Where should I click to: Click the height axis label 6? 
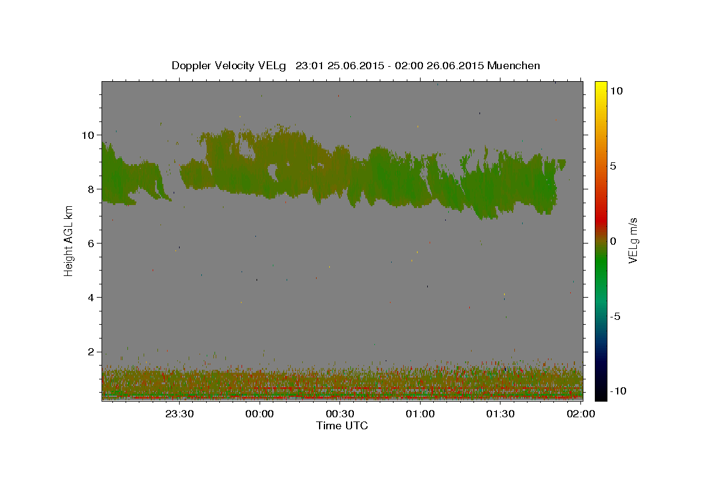coord(91,243)
